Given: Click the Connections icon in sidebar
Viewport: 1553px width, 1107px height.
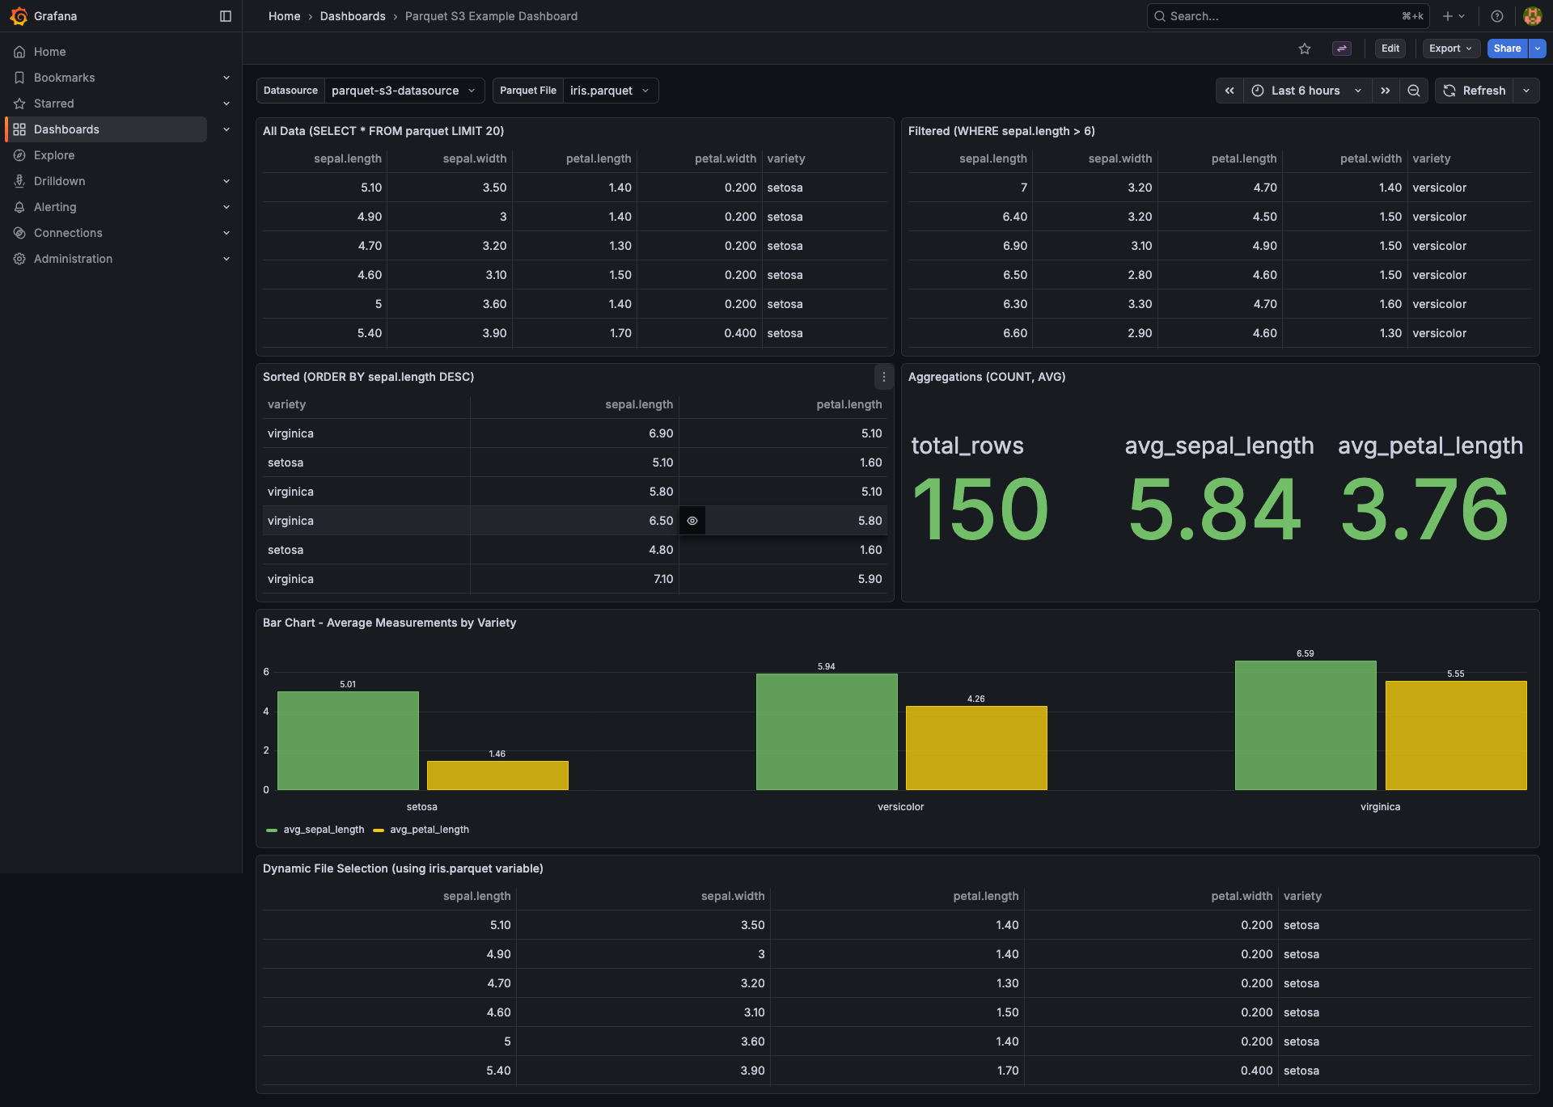Looking at the screenshot, I should point(19,233).
